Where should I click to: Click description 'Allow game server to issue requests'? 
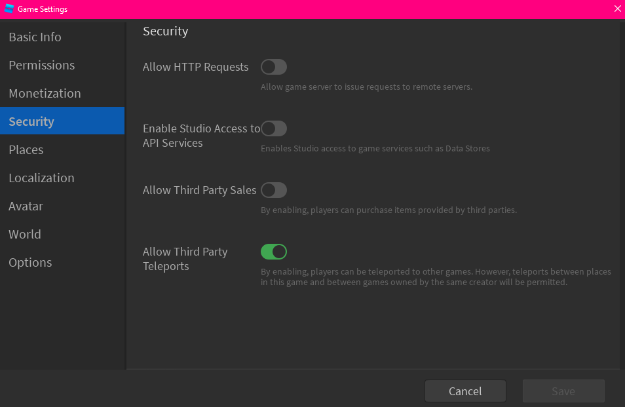[x=366, y=87]
